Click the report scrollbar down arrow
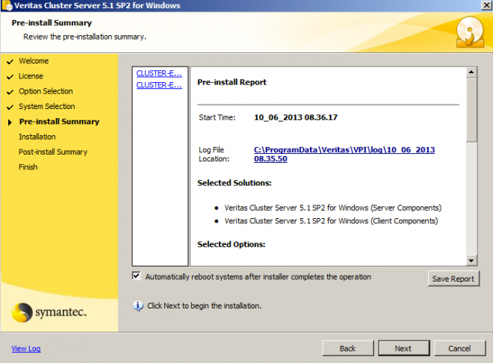 (x=471, y=260)
